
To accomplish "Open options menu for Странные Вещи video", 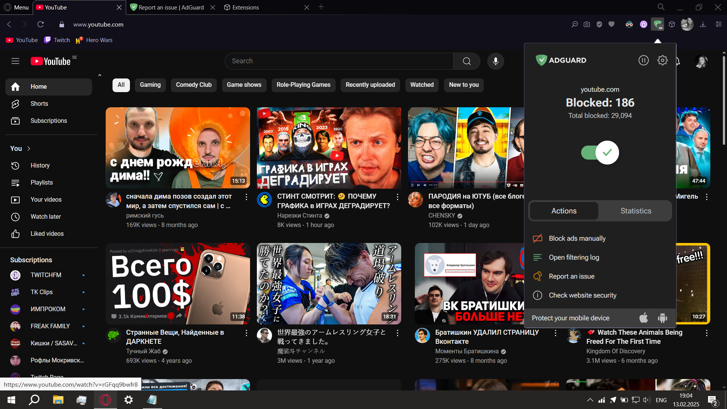I will tap(246, 333).
